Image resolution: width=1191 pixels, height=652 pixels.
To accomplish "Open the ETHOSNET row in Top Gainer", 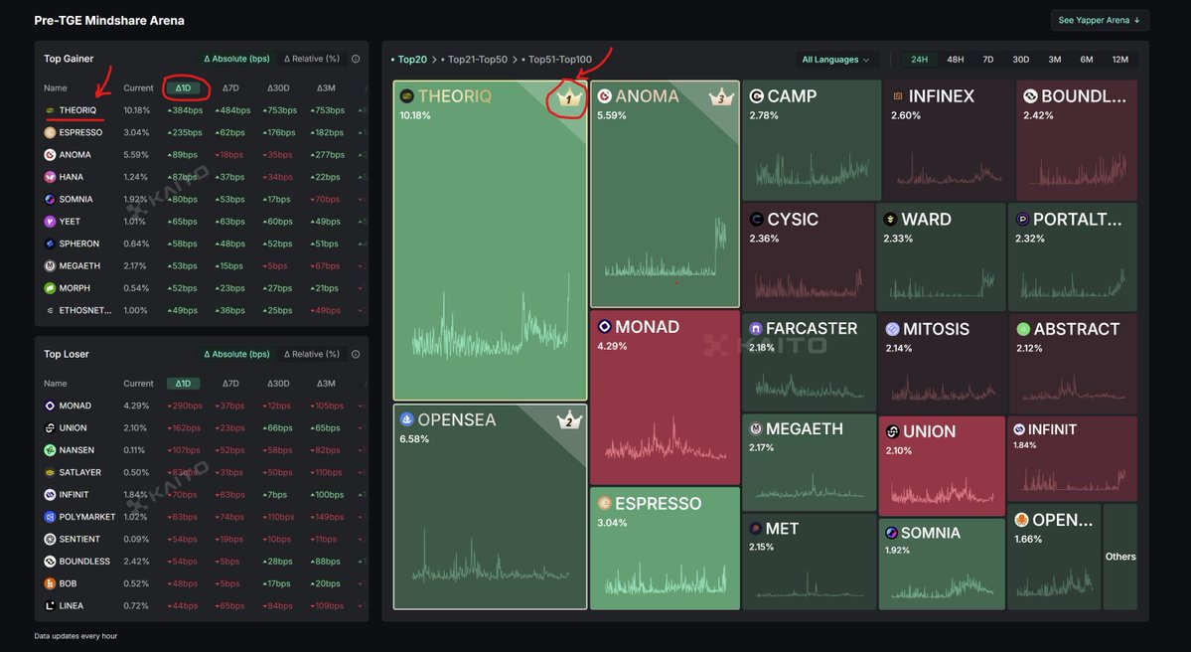I will pos(202,311).
